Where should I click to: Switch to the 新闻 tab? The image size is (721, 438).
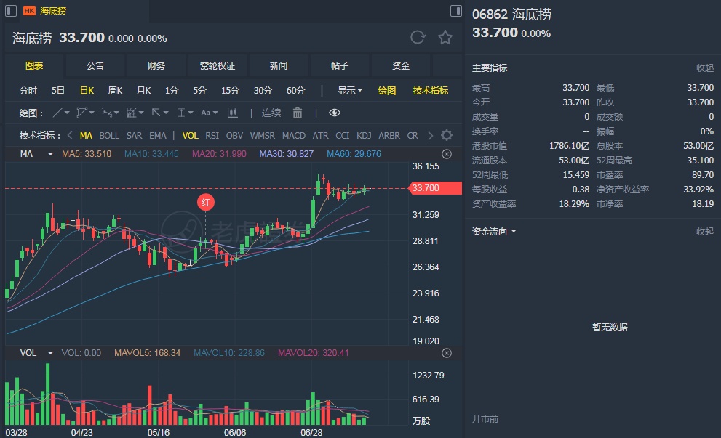pos(279,65)
